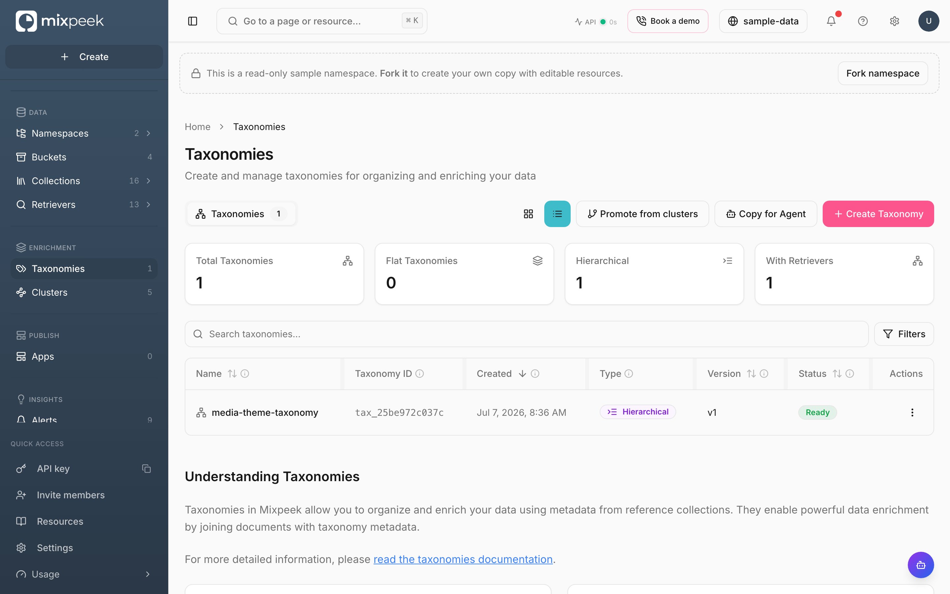Show info for the Name column
The image size is (950, 594).
(244, 374)
